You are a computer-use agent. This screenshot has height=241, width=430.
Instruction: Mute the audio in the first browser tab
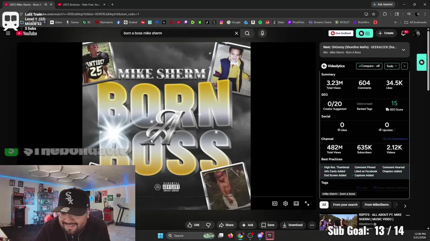(46, 4)
